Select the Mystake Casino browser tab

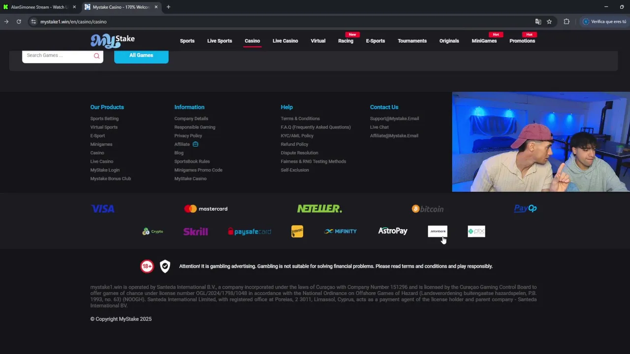121,7
